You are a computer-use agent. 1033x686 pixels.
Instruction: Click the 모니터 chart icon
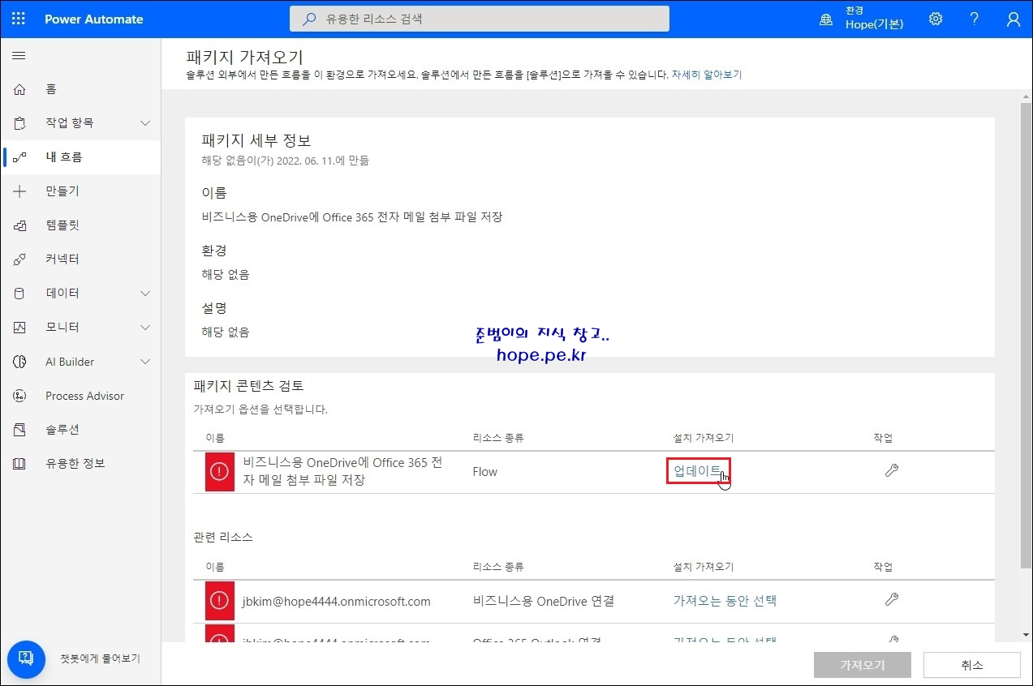click(19, 328)
